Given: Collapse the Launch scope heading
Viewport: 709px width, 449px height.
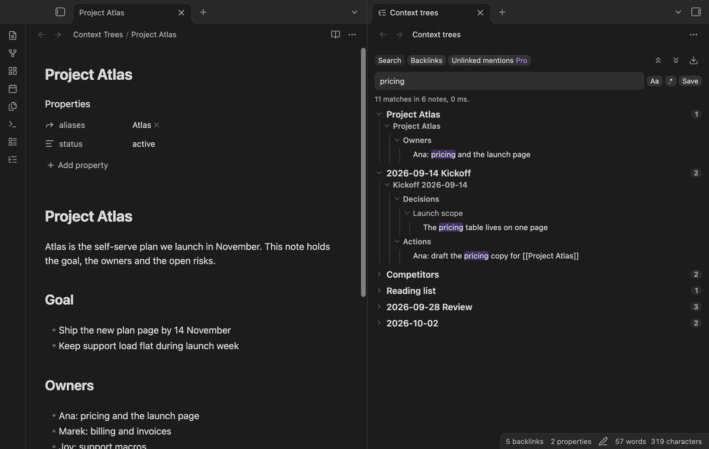Looking at the screenshot, I should [x=407, y=213].
